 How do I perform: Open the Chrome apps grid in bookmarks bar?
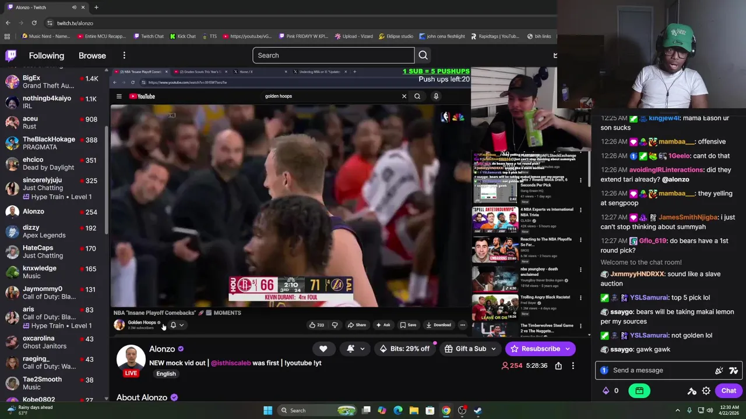[x=7, y=36]
